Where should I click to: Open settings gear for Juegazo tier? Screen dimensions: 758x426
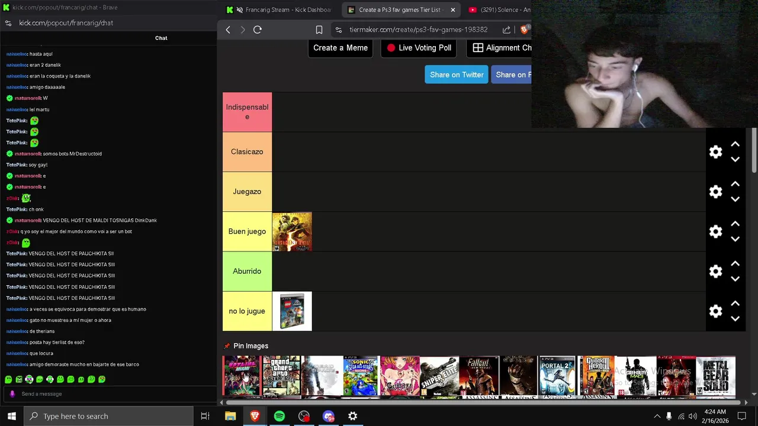[x=716, y=192]
